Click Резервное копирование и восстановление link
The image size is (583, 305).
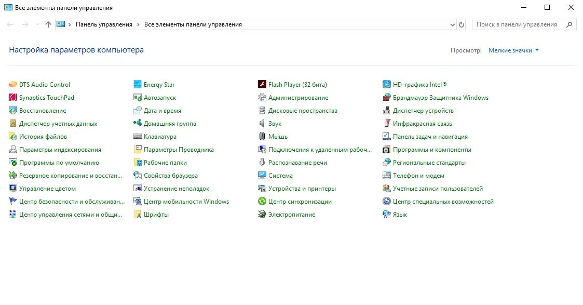(x=71, y=176)
